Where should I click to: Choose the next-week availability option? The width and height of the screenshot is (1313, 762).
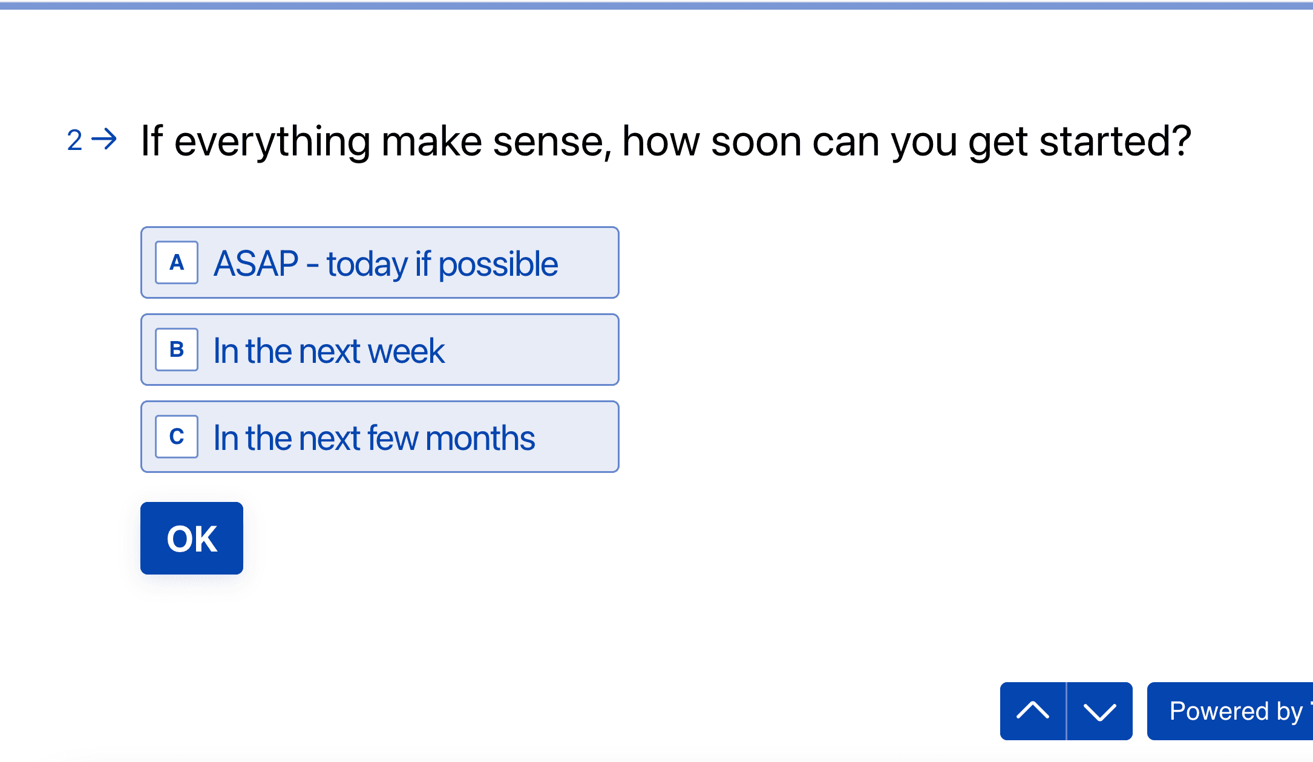point(379,350)
